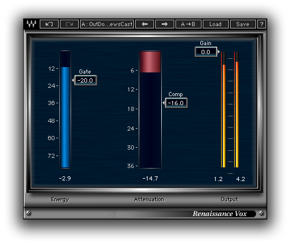Reset left output peak value 1.2
Screen dimensions: 294x241
[218, 179]
